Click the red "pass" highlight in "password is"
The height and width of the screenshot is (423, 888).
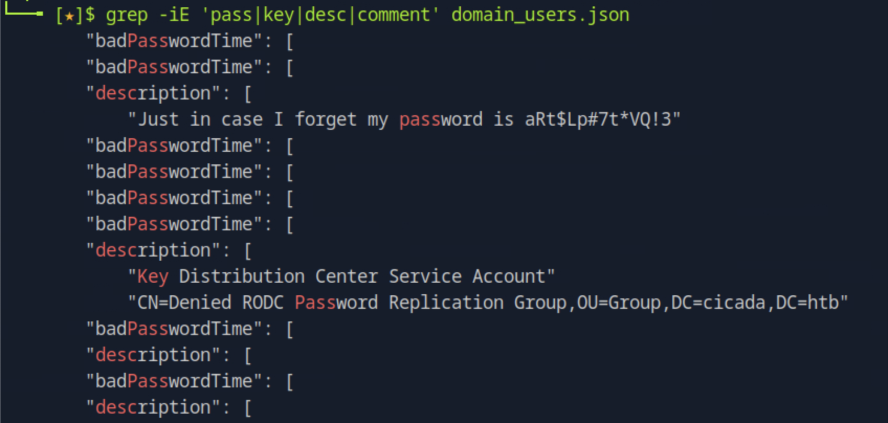click(419, 119)
